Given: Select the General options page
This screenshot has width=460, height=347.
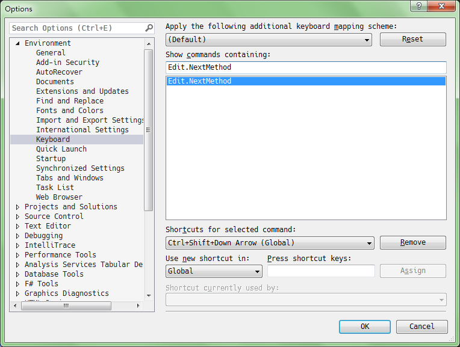Looking at the screenshot, I should 51,53.
